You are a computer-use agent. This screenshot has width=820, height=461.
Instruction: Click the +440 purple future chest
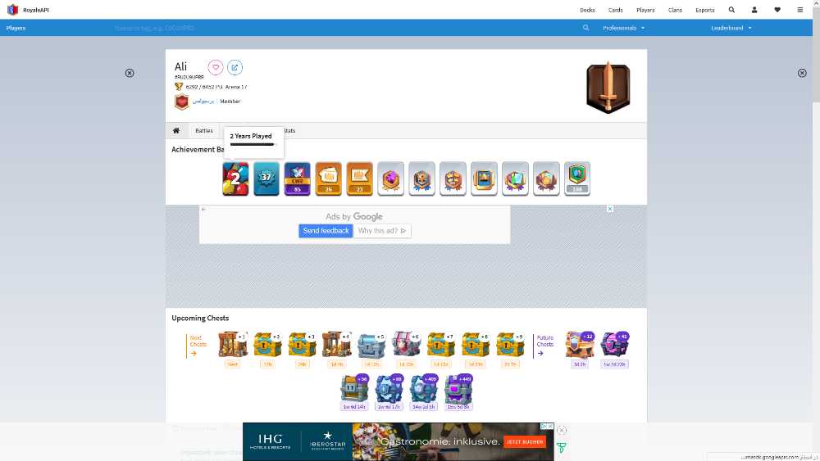pyautogui.click(x=458, y=387)
